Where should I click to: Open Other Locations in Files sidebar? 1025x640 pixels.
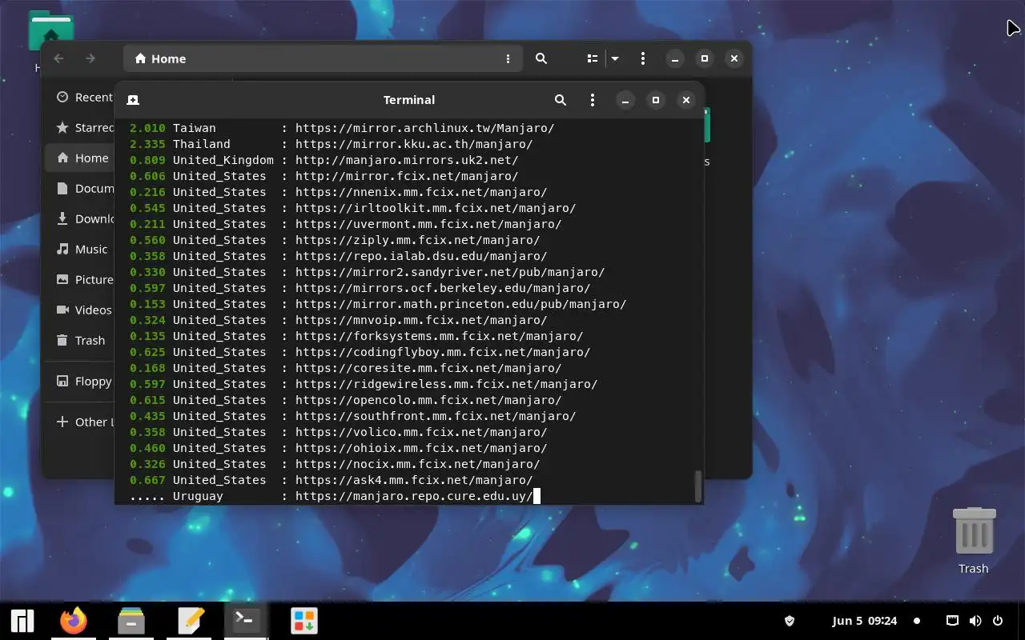coord(80,422)
